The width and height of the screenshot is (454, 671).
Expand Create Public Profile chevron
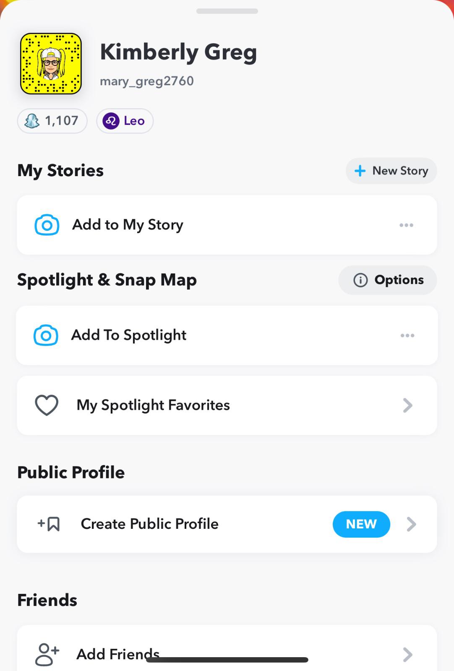click(411, 524)
